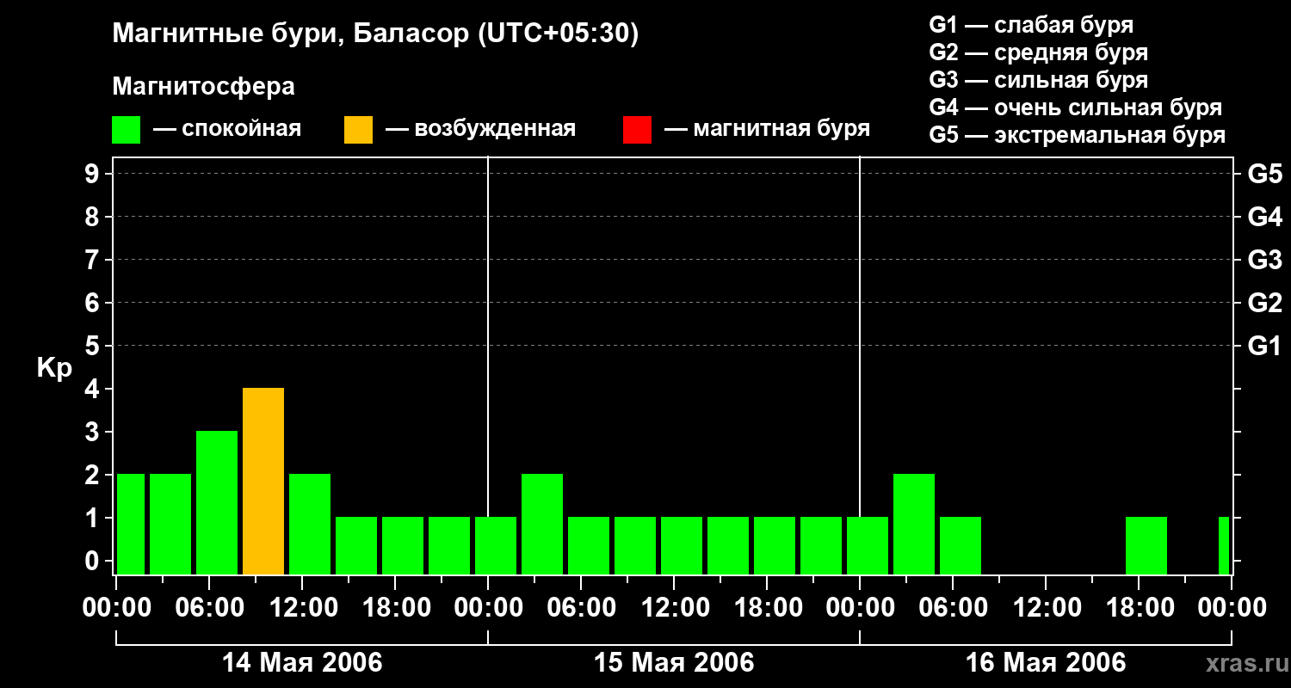Select the Kp 3 green bar at 06:00 14 May
Viewport: 1291px width, 688px height.
[x=217, y=503]
